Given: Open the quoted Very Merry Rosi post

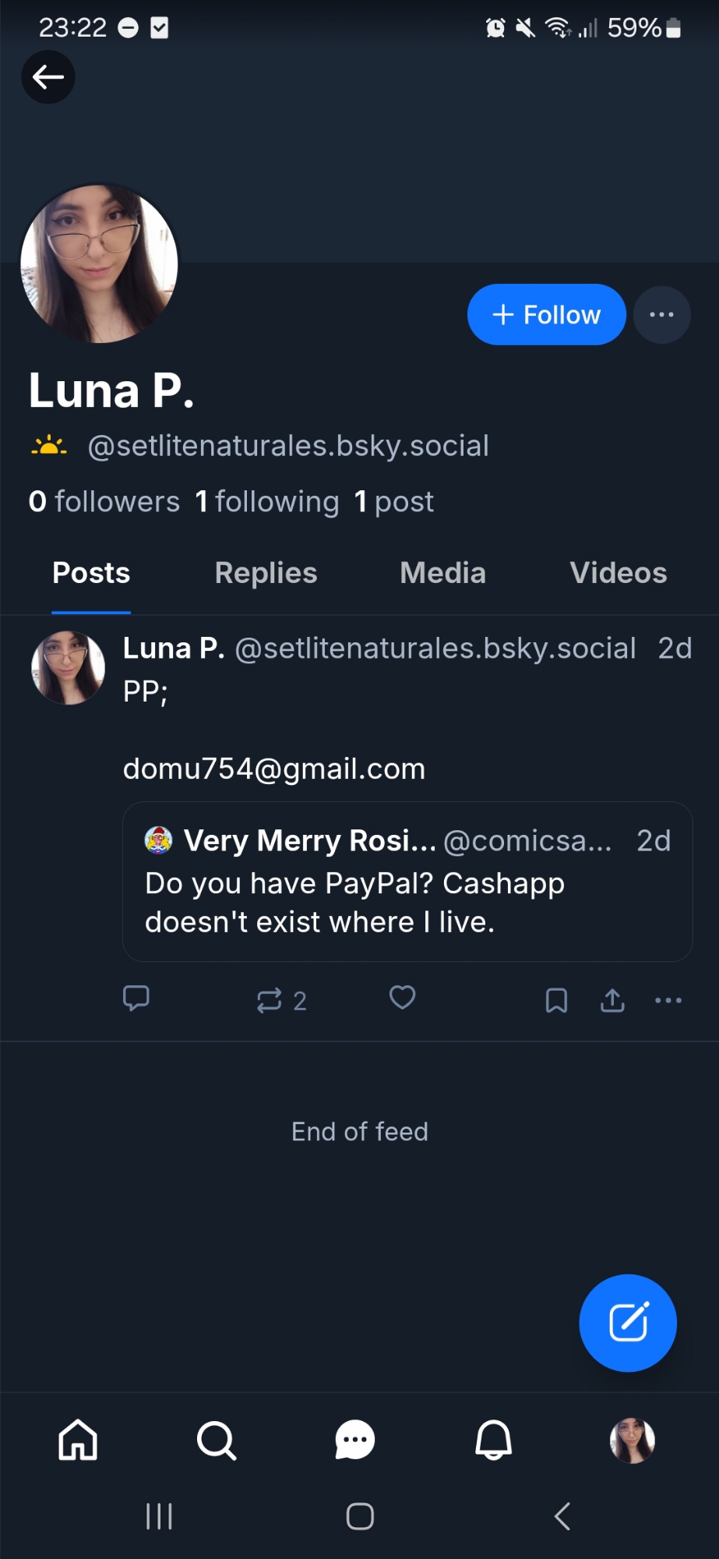Looking at the screenshot, I should [407, 882].
